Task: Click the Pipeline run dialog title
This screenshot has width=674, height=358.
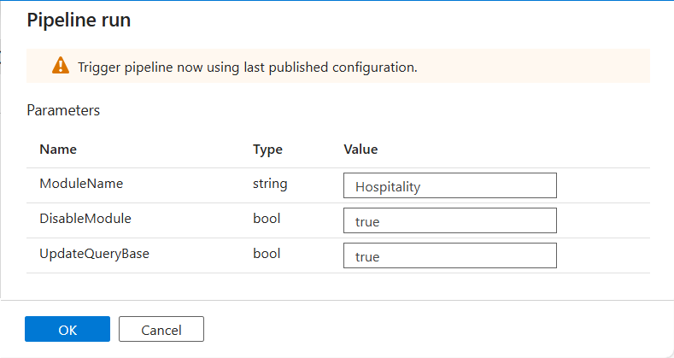Action: click(x=79, y=21)
